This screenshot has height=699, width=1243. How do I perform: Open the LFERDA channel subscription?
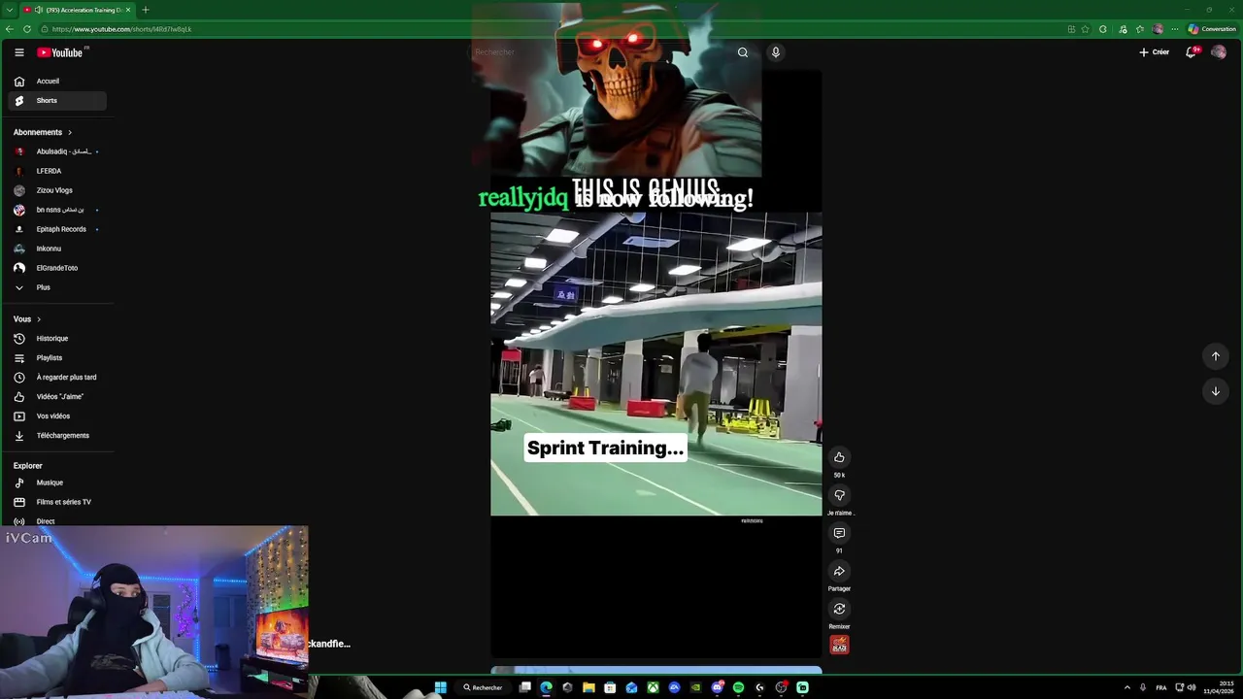[57, 171]
